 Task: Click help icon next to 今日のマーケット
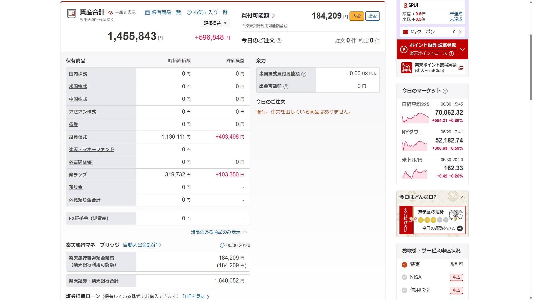(x=445, y=91)
